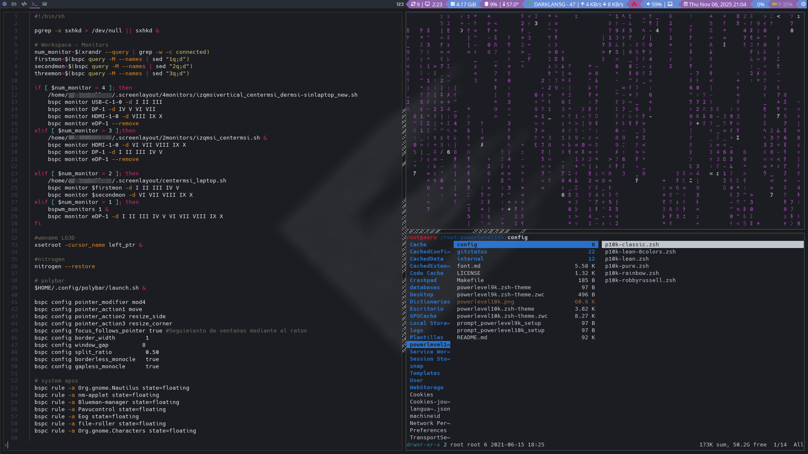
Task: Select the powerlevel10k.png file entry
Action: (485, 302)
